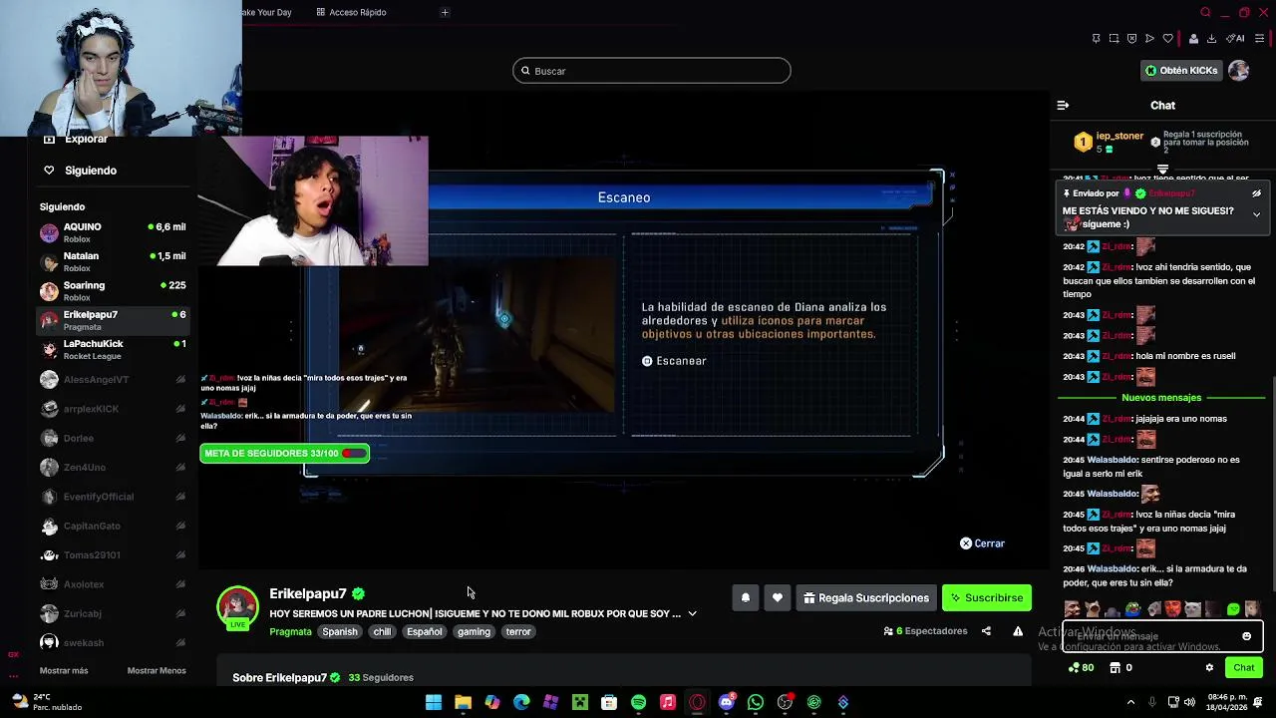Expand the stream title chevron

pyautogui.click(x=692, y=614)
